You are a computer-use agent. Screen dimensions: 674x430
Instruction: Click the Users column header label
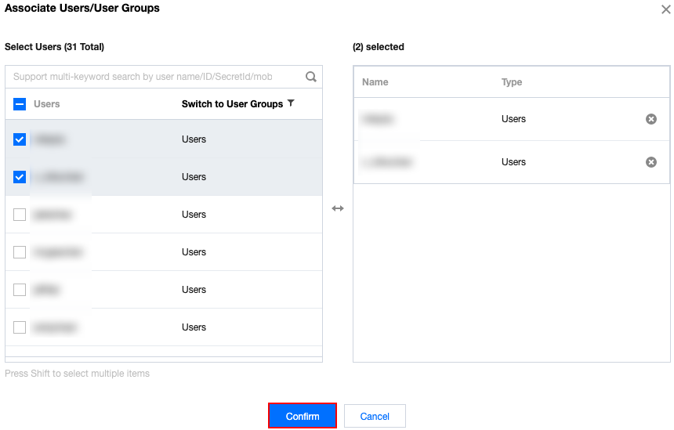click(x=47, y=104)
